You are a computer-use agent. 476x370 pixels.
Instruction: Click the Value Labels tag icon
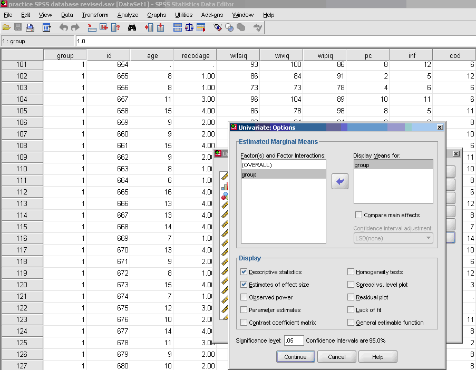tap(217, 27)
